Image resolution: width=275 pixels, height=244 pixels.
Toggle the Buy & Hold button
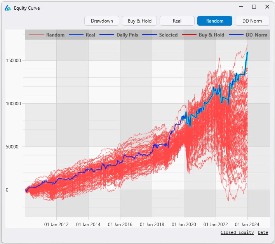click(x=139, y=21)
